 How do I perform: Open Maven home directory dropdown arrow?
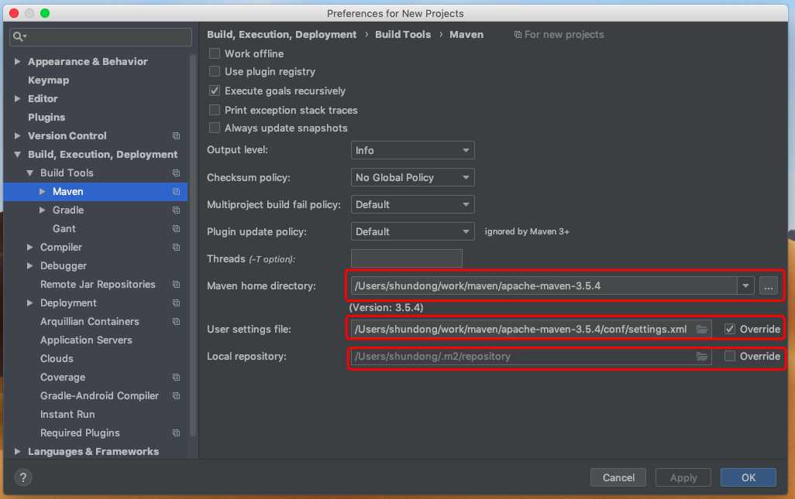point(745,286)
